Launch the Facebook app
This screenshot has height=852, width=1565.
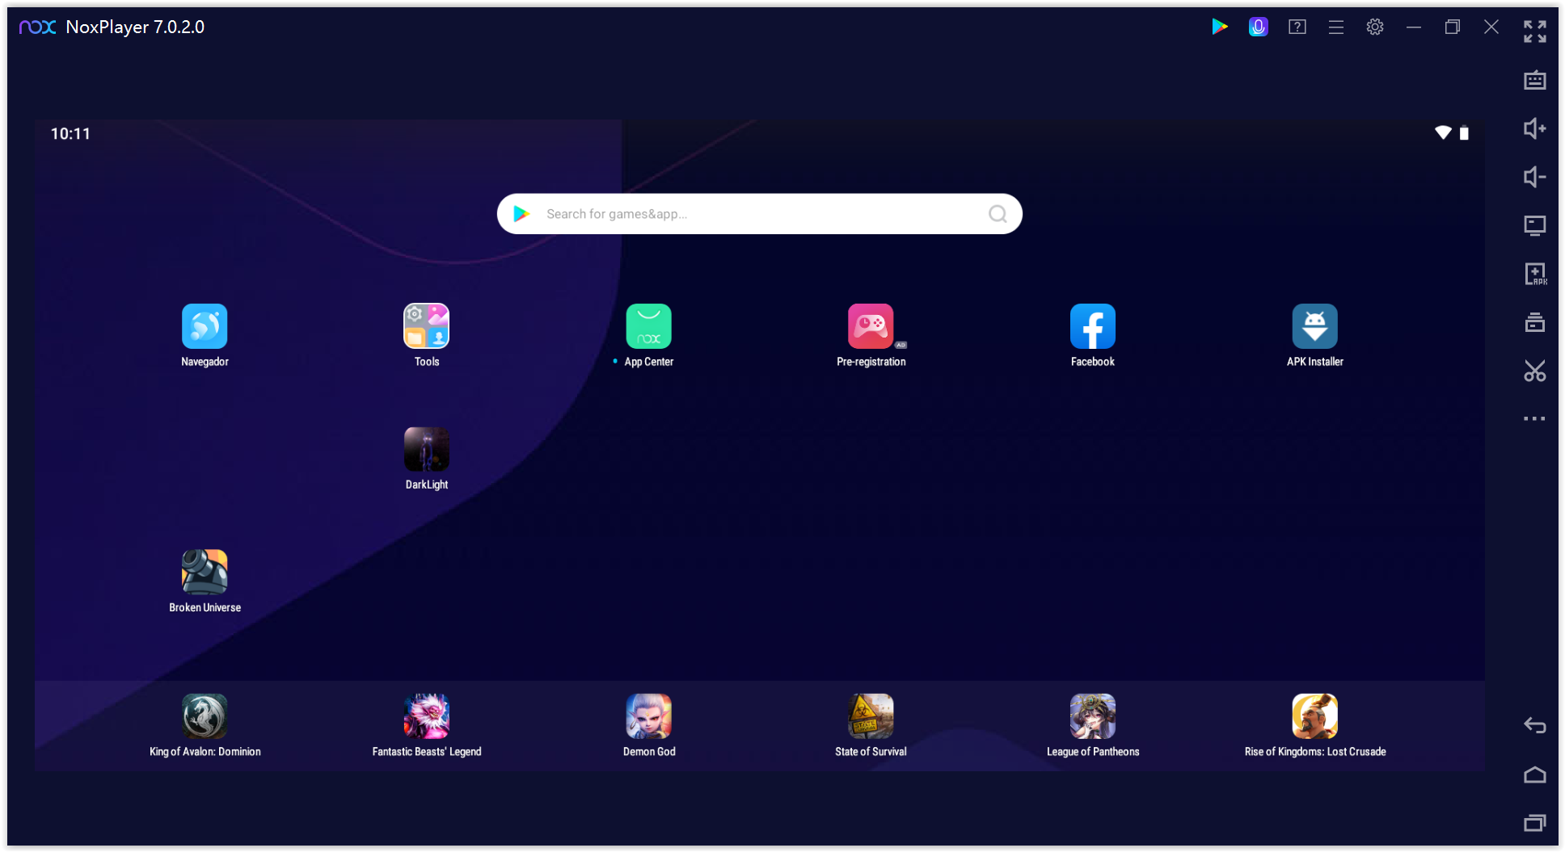[1093, 326]
